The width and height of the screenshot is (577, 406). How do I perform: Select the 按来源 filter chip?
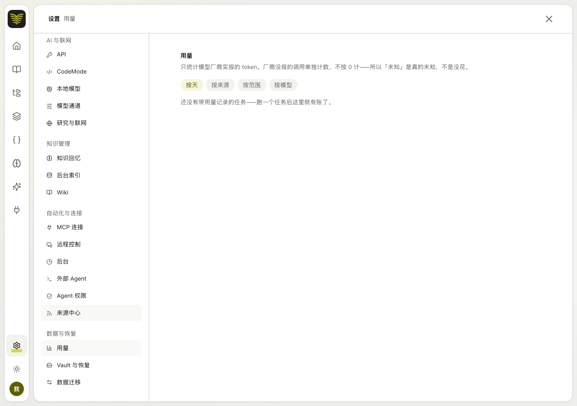pos(220,85)
